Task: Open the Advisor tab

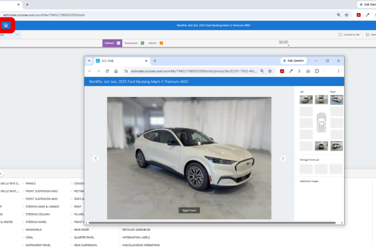Action: [x=155, y=43]
